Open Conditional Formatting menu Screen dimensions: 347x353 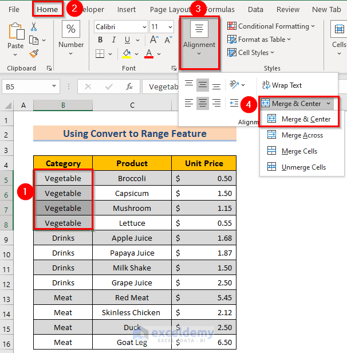pyautogui.click(x=271, y=26)
